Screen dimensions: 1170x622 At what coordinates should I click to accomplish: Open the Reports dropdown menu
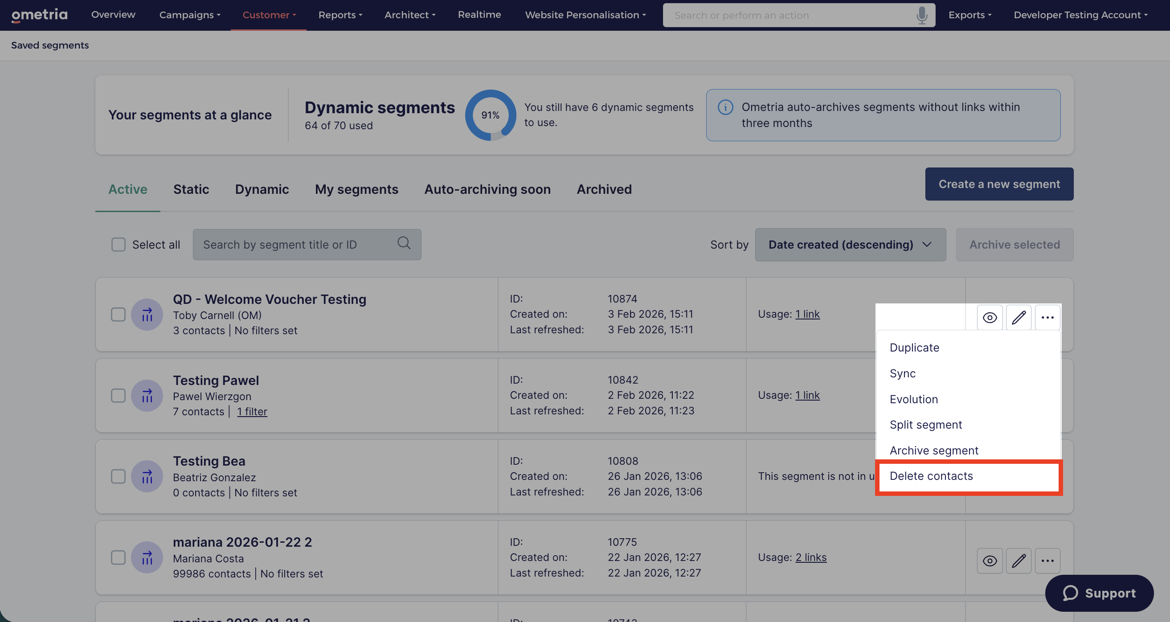coord(340,15)
